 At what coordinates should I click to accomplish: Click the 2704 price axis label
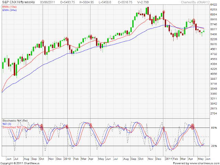tap(214, 113)
